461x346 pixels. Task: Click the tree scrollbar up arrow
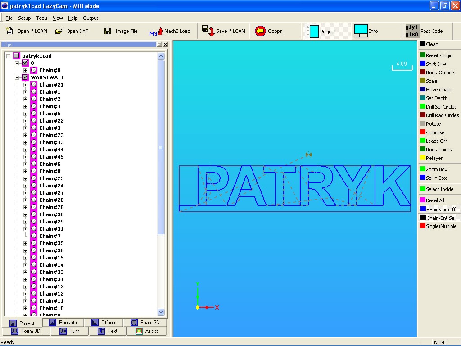click(x=161, y=56)
